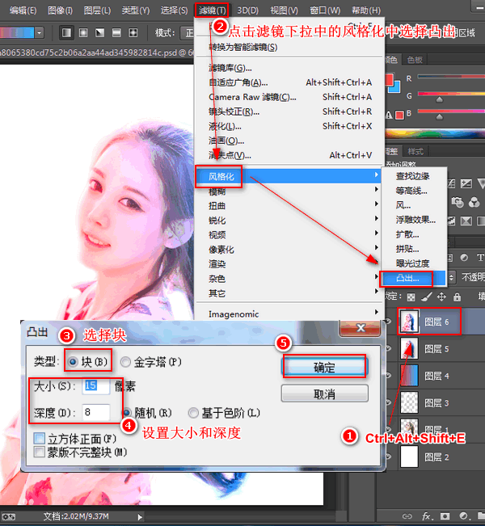Select the diamond gradient icon
The image size is (485, 526).
point(133,33)
